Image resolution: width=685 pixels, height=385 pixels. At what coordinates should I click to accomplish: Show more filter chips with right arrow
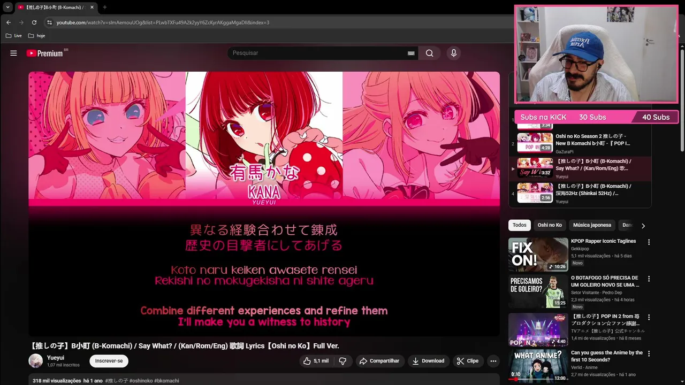pos(643,226)
